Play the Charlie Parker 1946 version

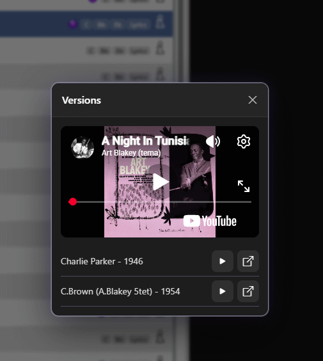(x=222, y=261)
